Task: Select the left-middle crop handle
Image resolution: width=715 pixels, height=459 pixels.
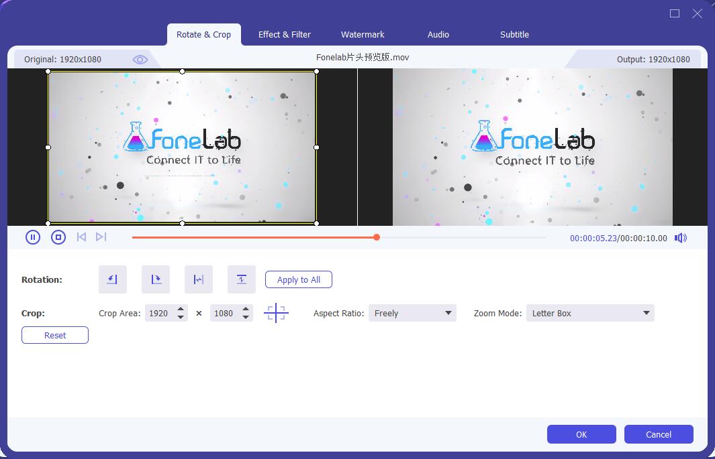Action: pyautogui.click(x=48, y=147)
